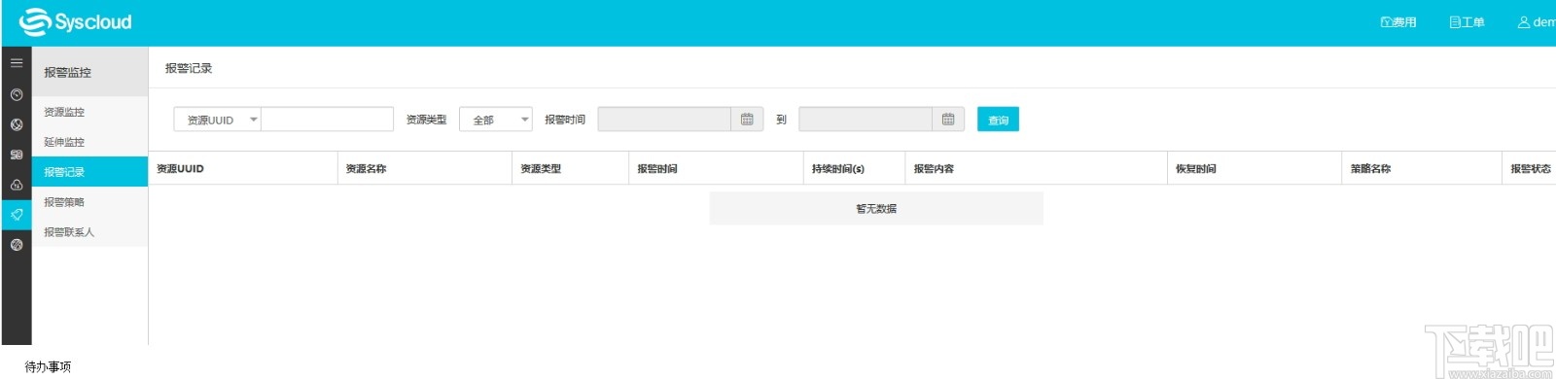1556x379 pixels.
Task: Click the alarm start time input field
Action: (664, 120)
